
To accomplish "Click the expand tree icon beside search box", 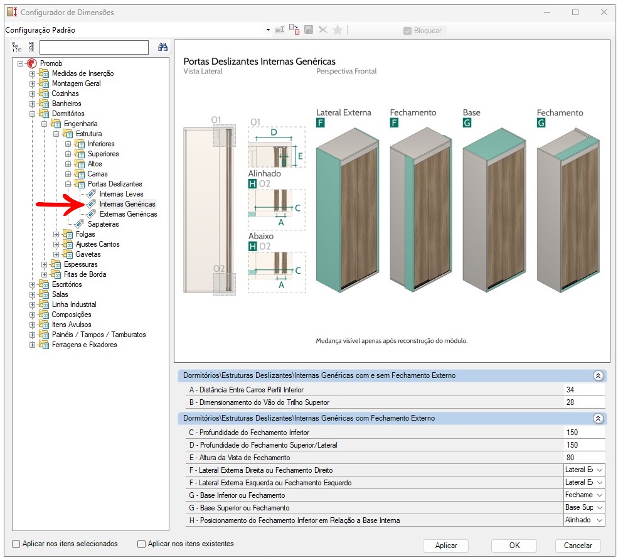I will 17,47.
